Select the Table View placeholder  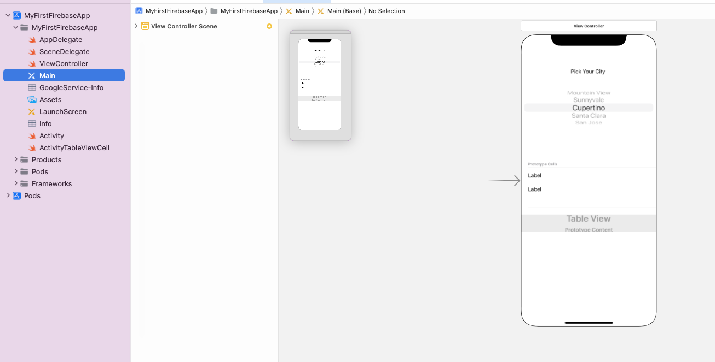tap(589, 223)
